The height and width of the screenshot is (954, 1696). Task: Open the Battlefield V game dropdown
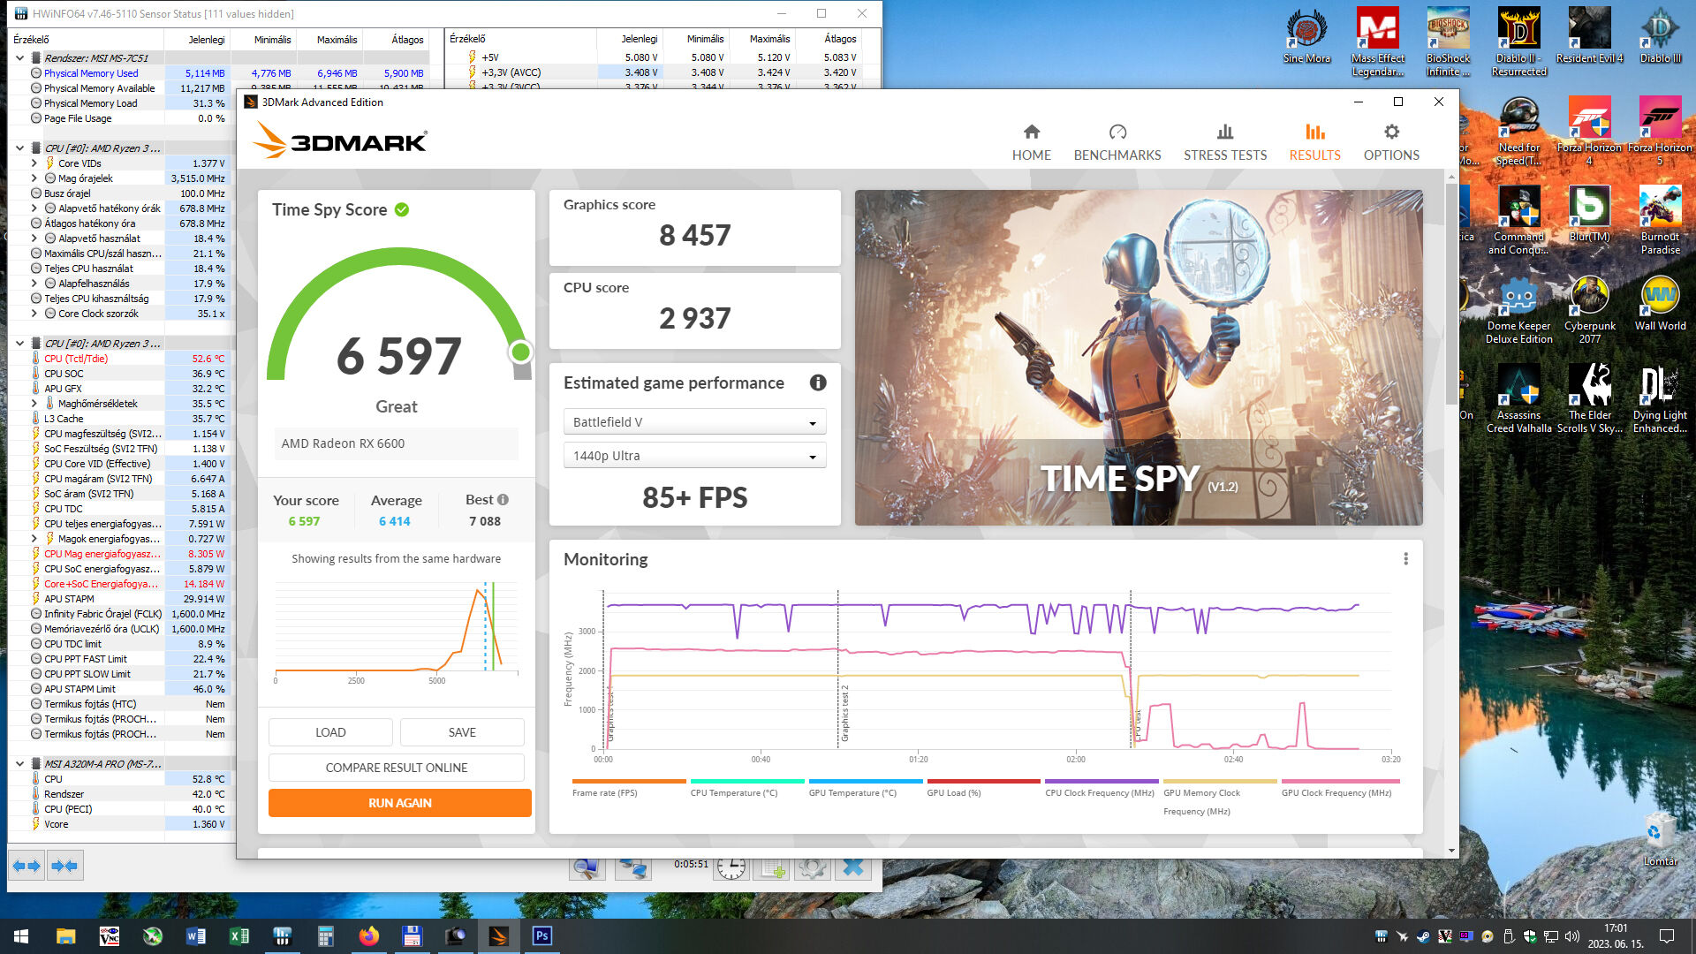[x=694, y=422]
